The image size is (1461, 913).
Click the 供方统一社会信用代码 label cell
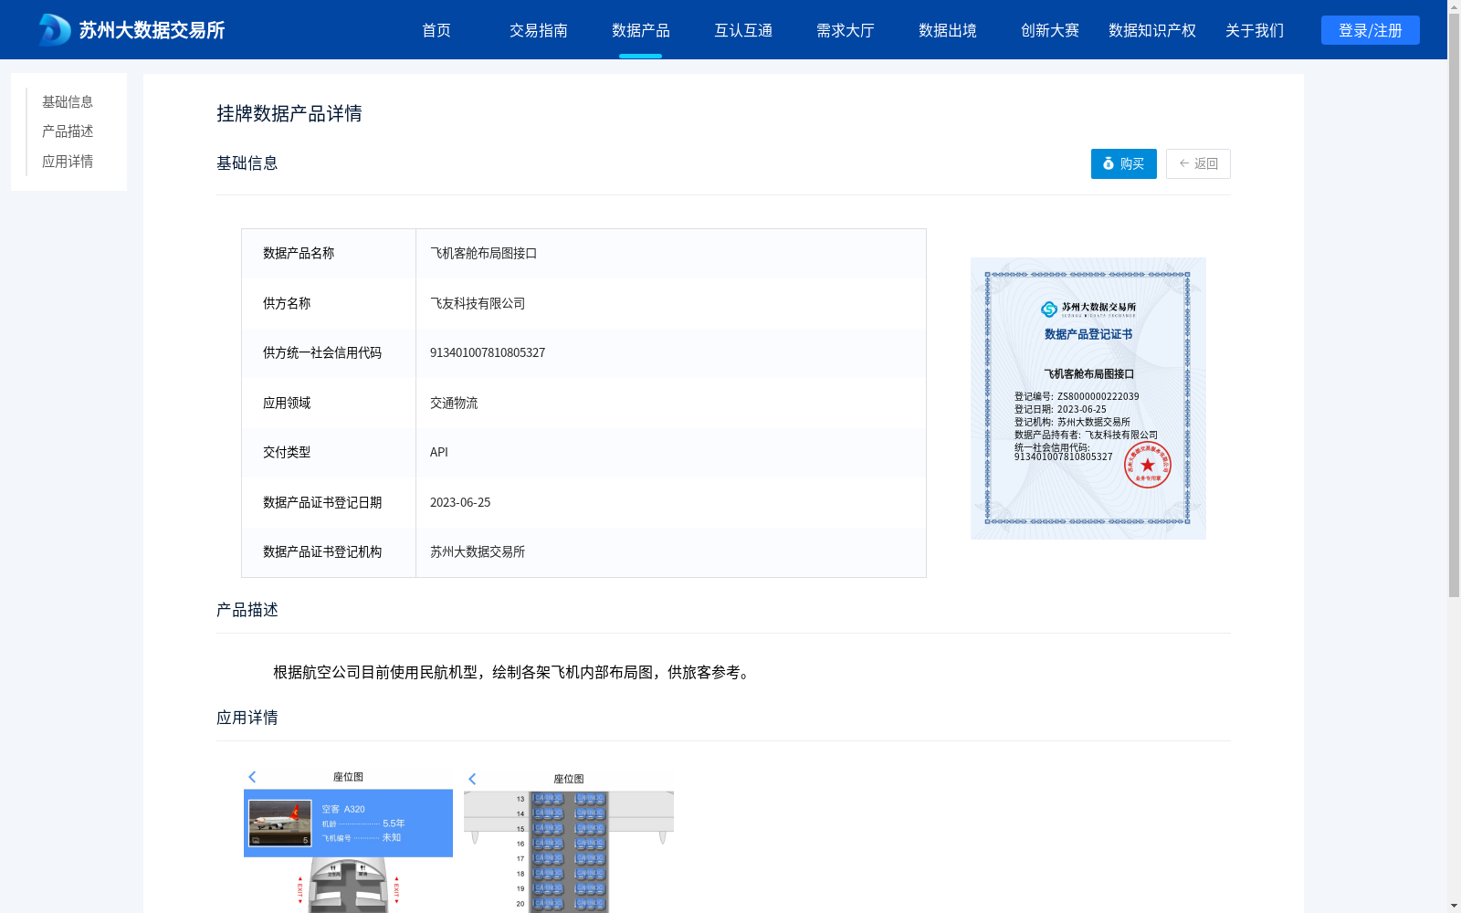[x=329, y=353]
